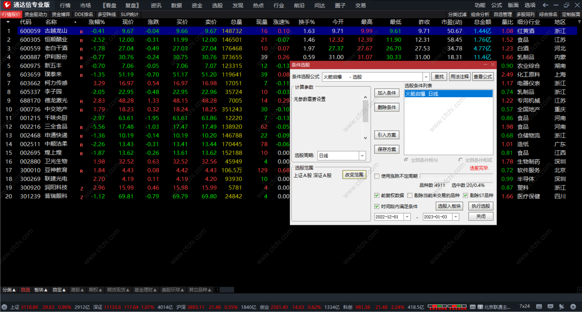Click the 选股入板块 button

coord(449,206)
